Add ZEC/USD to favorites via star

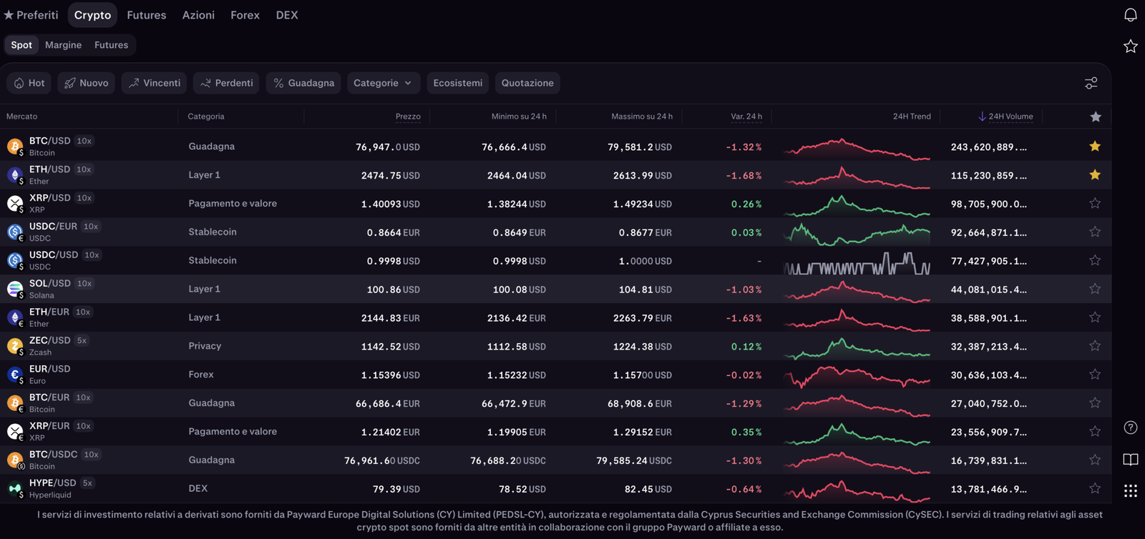[x=1095, y=346]
